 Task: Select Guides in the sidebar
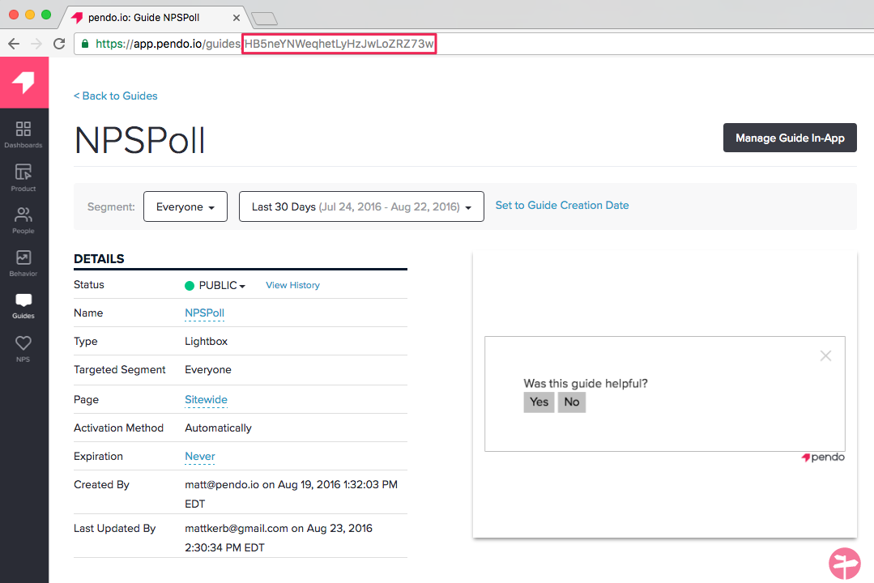coord(23,306)
